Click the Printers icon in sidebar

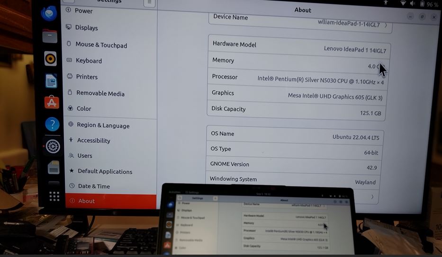tap(70, 76)
